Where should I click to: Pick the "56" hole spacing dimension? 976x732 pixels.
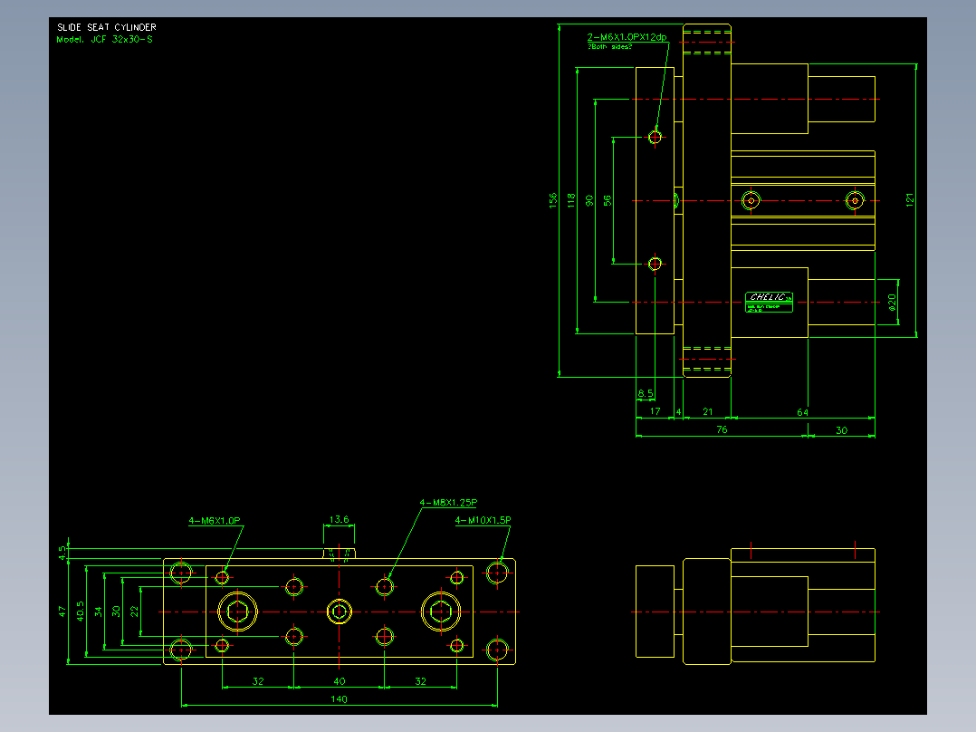coord(608,200)
